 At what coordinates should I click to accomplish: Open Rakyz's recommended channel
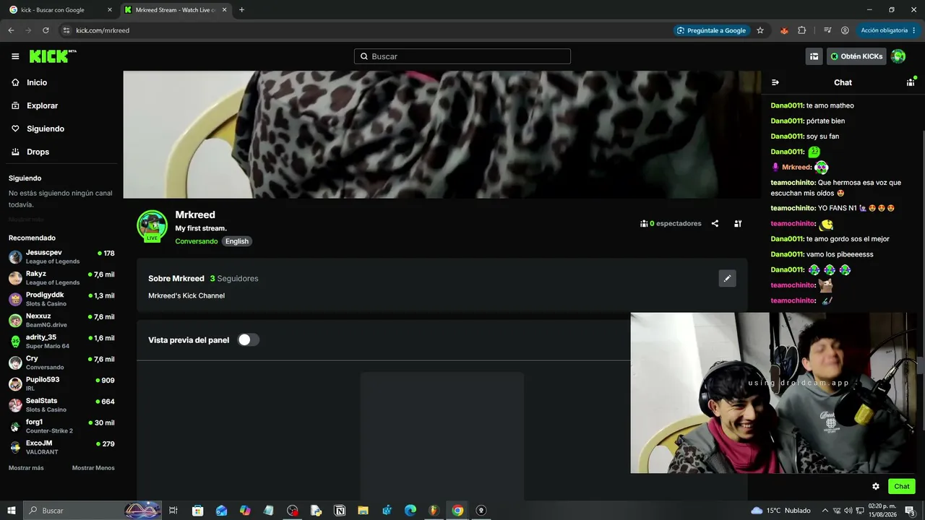point(61,278)
